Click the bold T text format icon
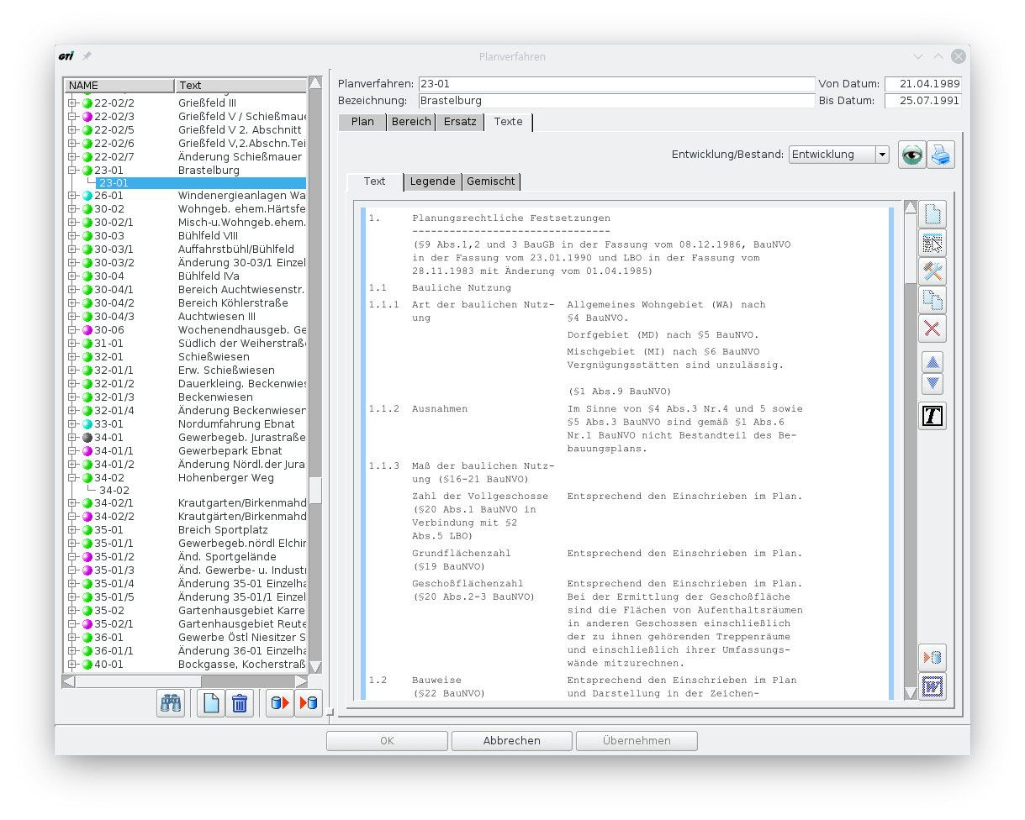Viewport: 1025px width, 820px height. (x=933, y=416)
